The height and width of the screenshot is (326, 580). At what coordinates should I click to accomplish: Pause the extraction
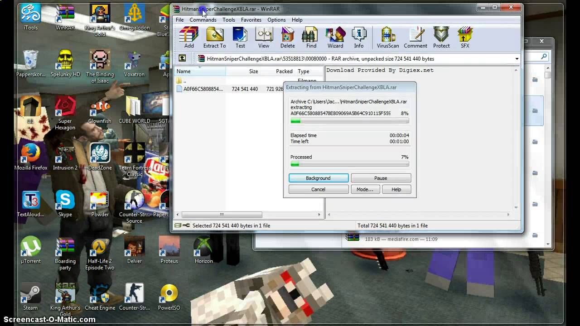381,178
